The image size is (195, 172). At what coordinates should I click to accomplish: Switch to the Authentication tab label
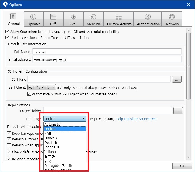pos(148,24)
